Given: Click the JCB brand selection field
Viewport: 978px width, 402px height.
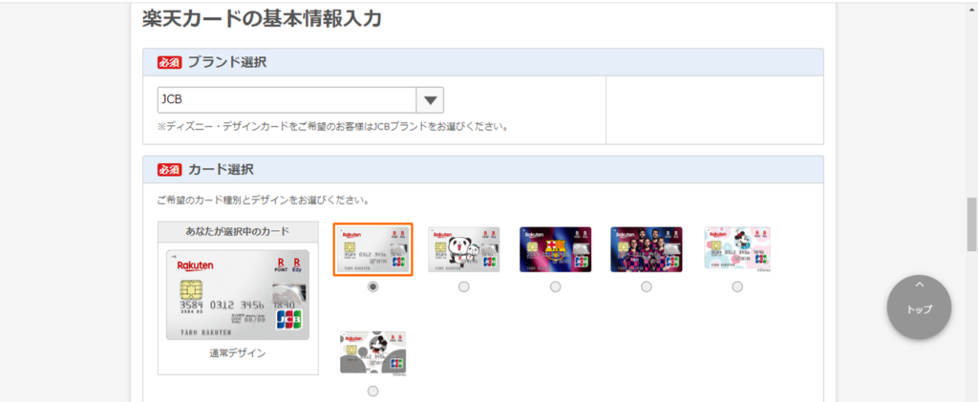Looking at the screenshot, I should (300, 99).
